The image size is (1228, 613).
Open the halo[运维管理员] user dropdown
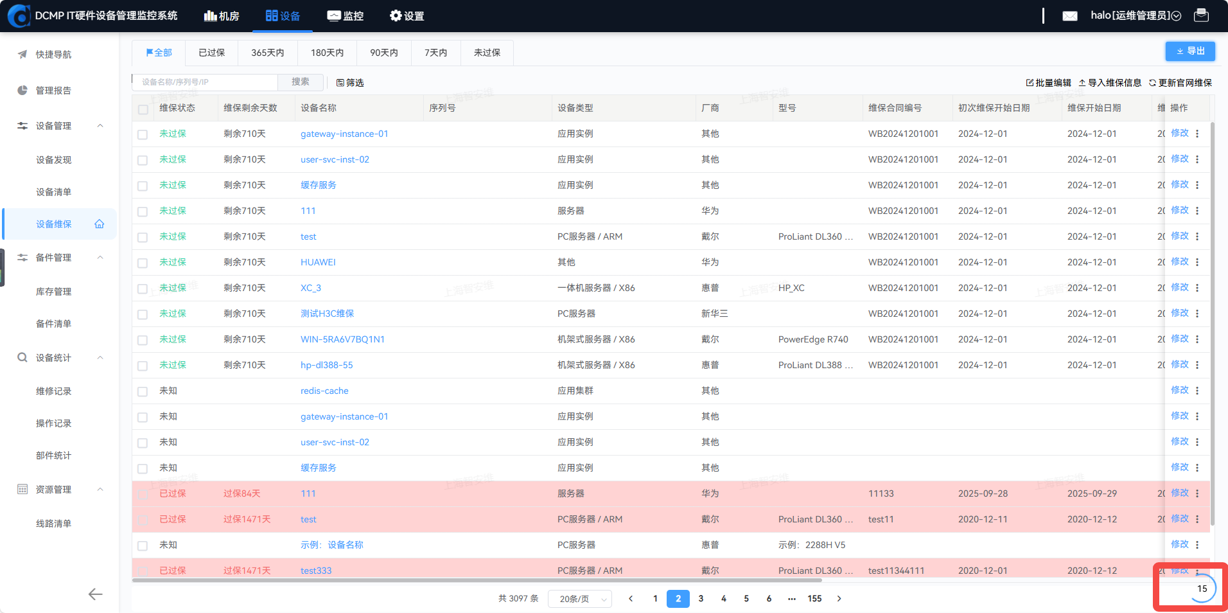pos(1136,15)
